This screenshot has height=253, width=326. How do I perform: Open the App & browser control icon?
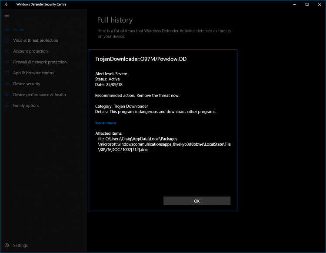click(x=7, y=73)
